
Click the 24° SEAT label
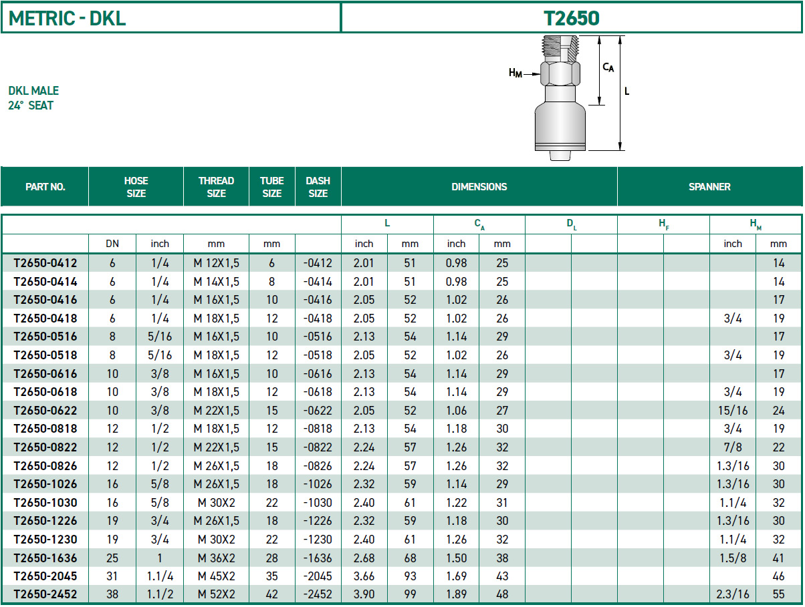pyautogui.click(x=31, y=106)
